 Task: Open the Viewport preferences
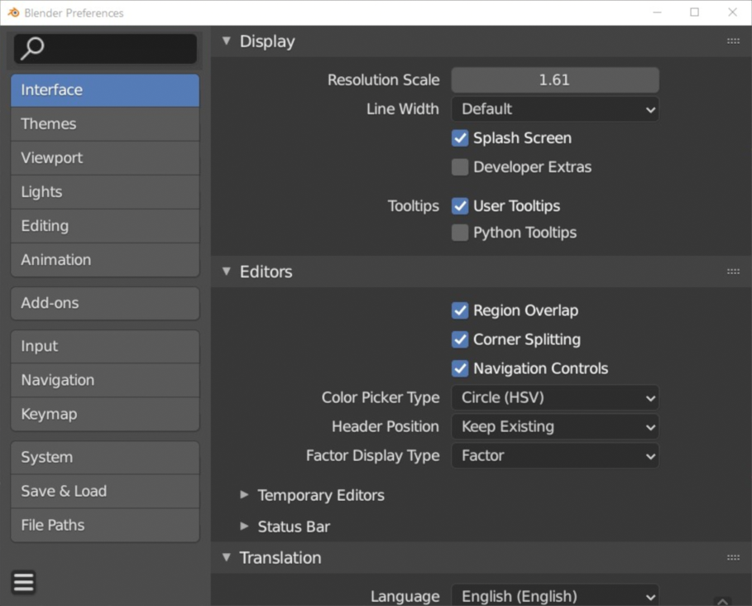(105, 158)
